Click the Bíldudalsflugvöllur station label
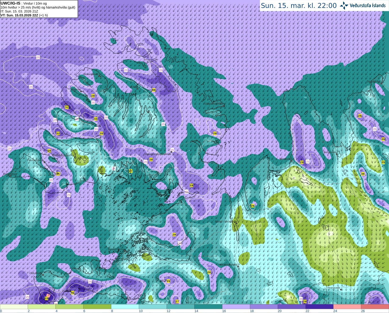 (x=63, y=155)
